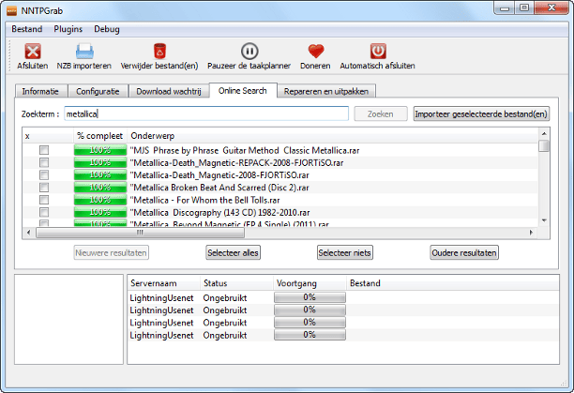Switch to the Informatie tab
574x393 pixels.
(40, 91)
